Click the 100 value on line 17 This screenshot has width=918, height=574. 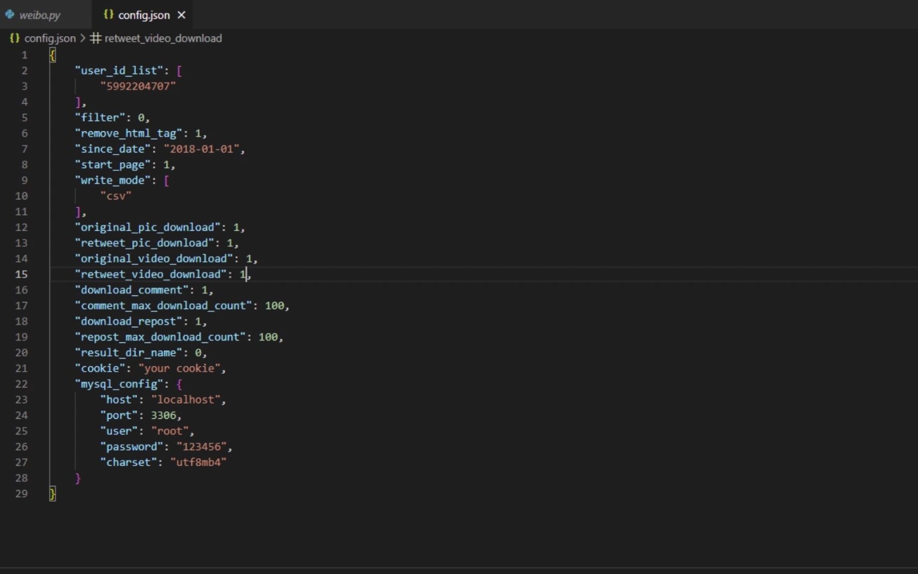(275, 306)
